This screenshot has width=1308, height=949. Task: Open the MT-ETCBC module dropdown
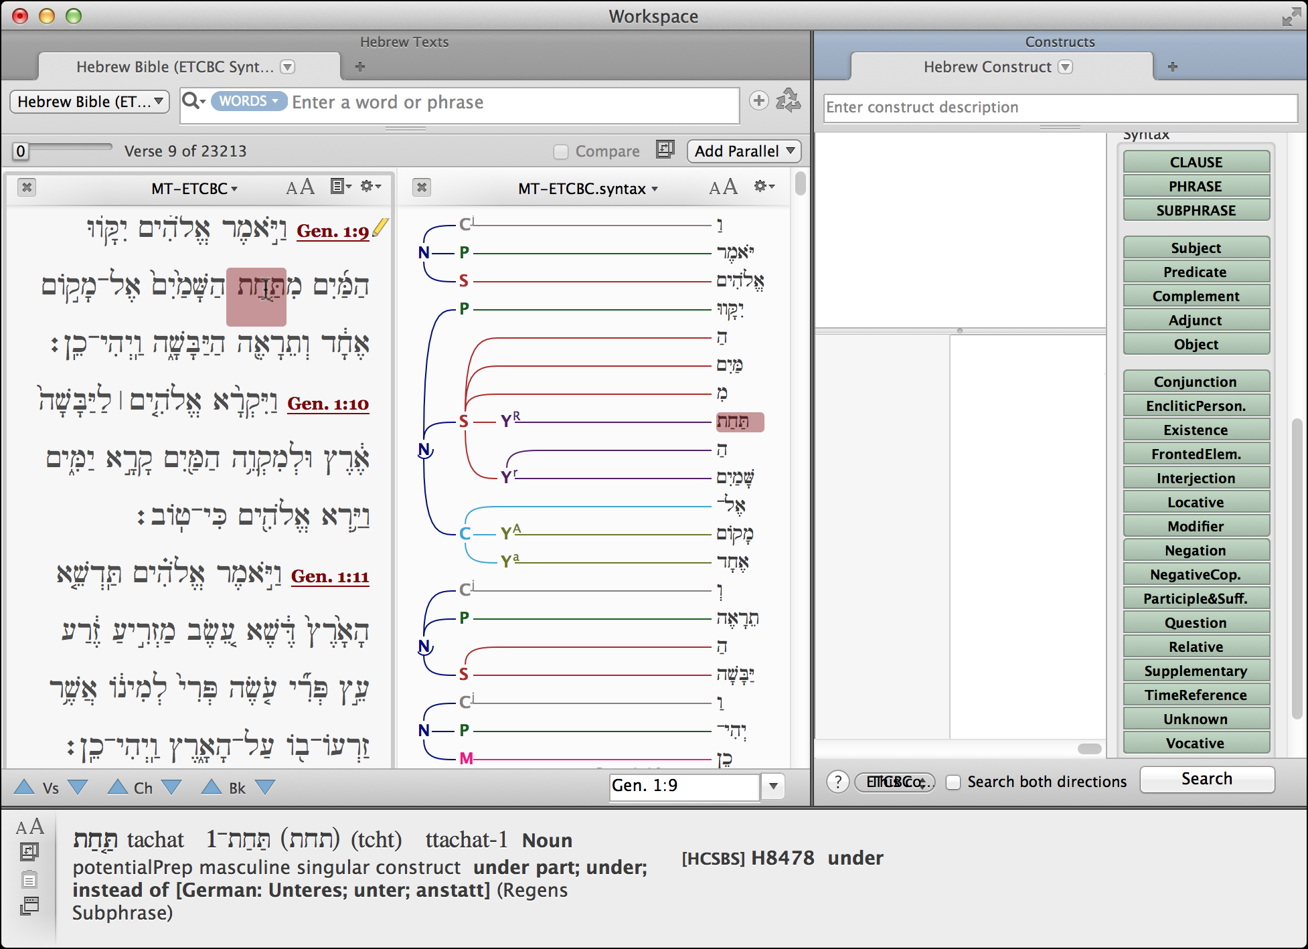click(194, 189)
